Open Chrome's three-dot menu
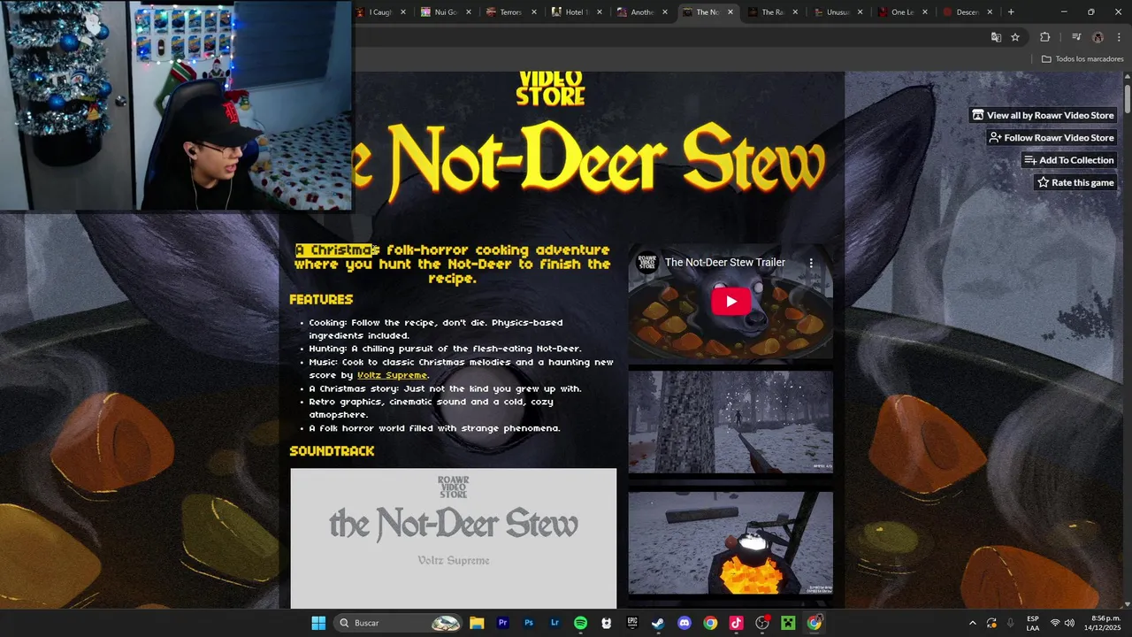Screen dimensions: 1132x637 1118,37
